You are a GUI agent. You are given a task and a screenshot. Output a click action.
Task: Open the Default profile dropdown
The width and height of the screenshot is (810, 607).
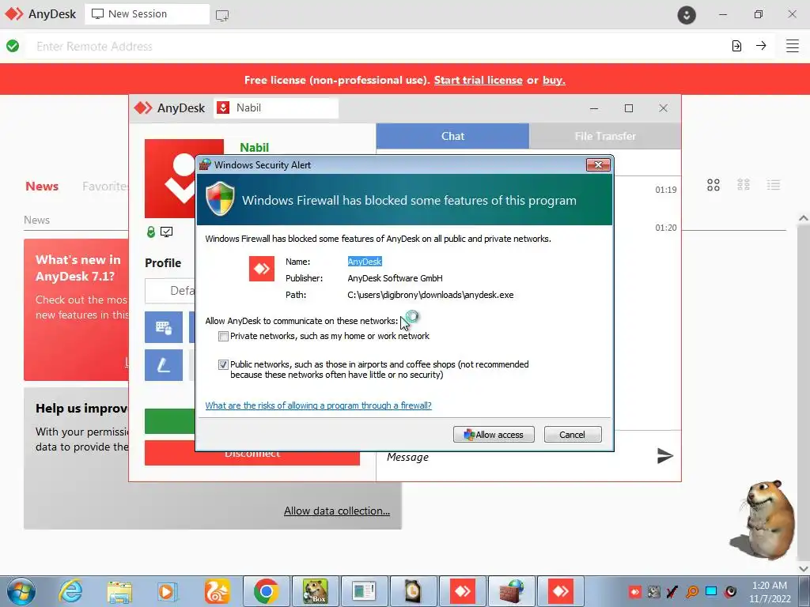point(171,291)
